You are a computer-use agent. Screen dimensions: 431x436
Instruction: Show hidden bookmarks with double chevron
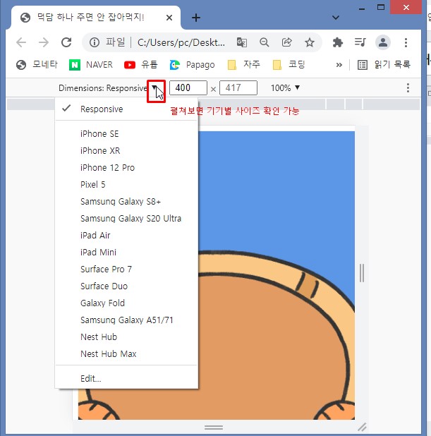click(339, 65)
